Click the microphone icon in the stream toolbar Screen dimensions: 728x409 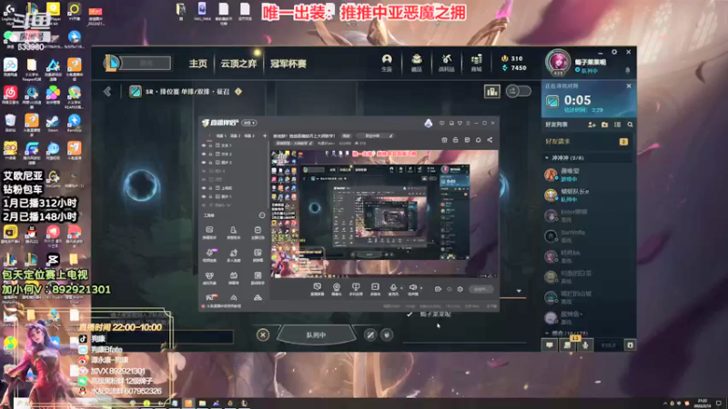pos(393,288)
